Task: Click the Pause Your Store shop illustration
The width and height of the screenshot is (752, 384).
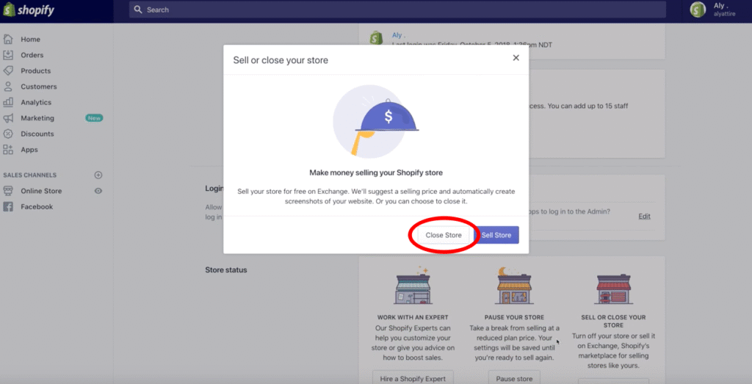Action: pyautogui.click(x=514, y=286)
